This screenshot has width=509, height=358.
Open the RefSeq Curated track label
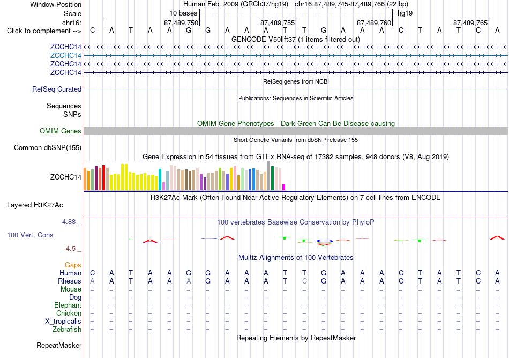pyautogui.click(x=57, y=89)
